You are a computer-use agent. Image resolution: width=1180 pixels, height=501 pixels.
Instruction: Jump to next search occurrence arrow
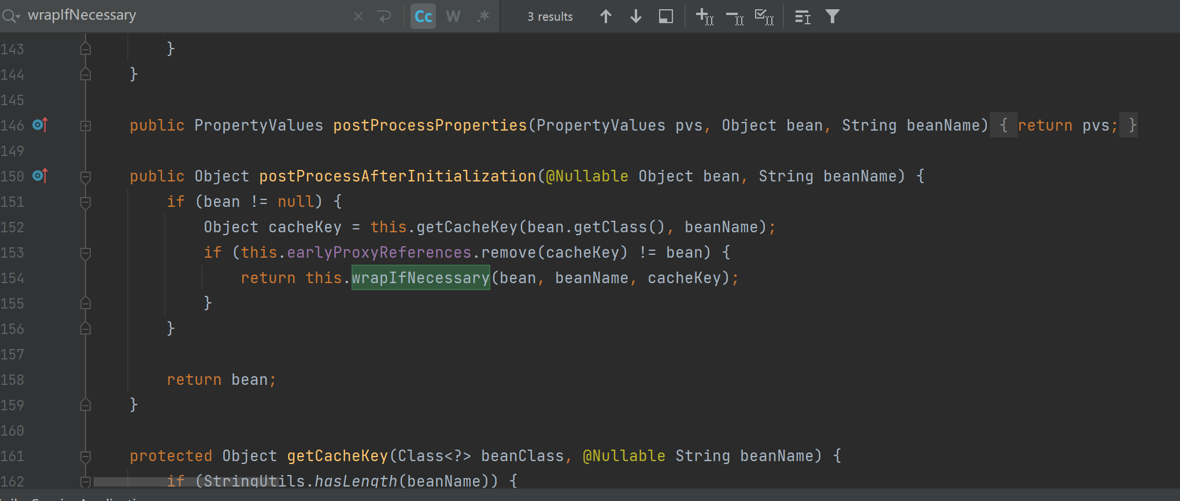pyautogui.click(x=635, y=17)
